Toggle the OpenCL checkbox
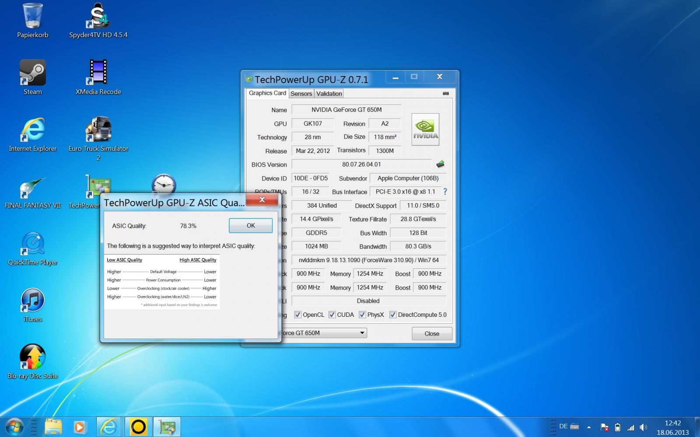This screenshot has height=437, width=700. 298,315
